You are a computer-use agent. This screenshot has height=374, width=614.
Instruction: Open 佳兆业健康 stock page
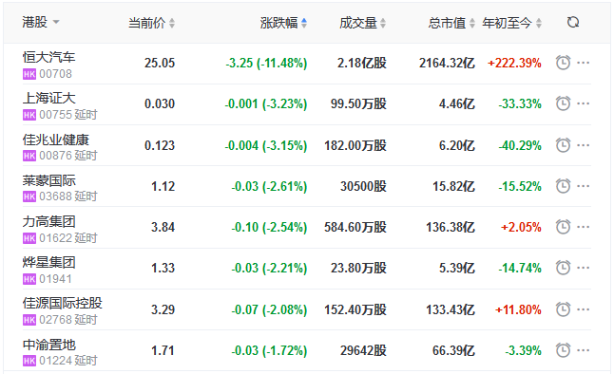(56, 140)
